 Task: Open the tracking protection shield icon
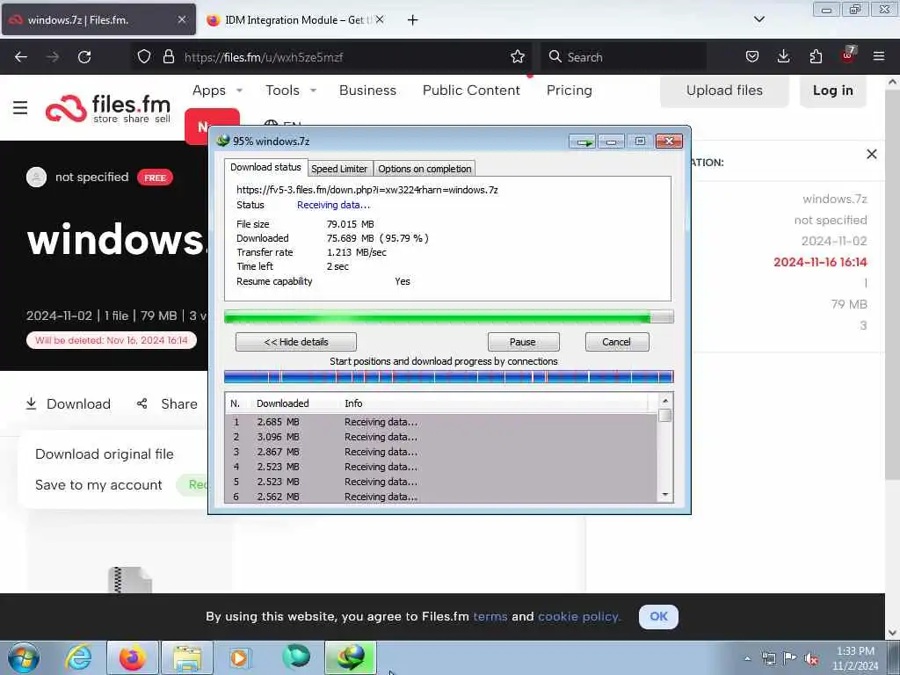pos(144,57)
